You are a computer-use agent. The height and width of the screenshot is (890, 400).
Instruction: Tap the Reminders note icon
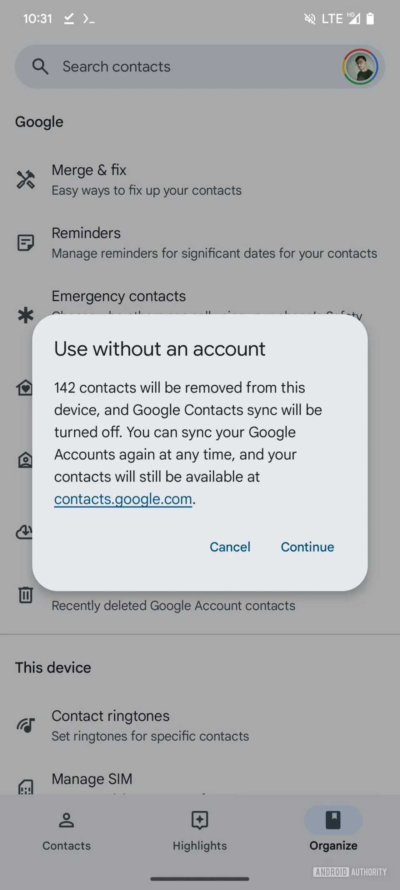coord(25,242)
